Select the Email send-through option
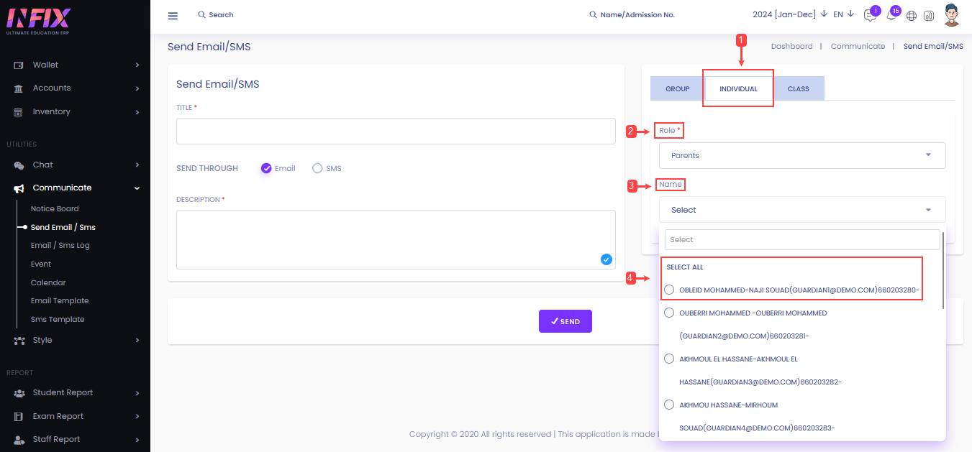972x452 pixels. tap(266, 168)
